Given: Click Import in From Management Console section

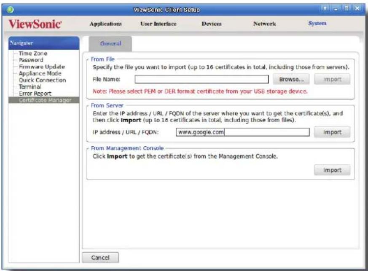Looking at the screenshot, I should click(x=332, y=170).
